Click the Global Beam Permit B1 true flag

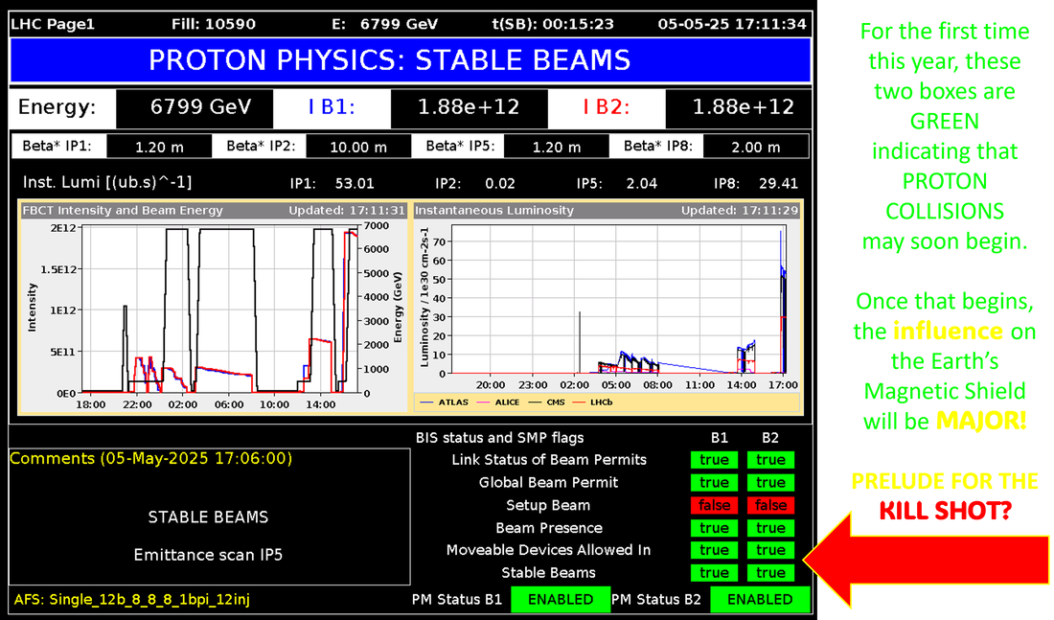point(714,483)
